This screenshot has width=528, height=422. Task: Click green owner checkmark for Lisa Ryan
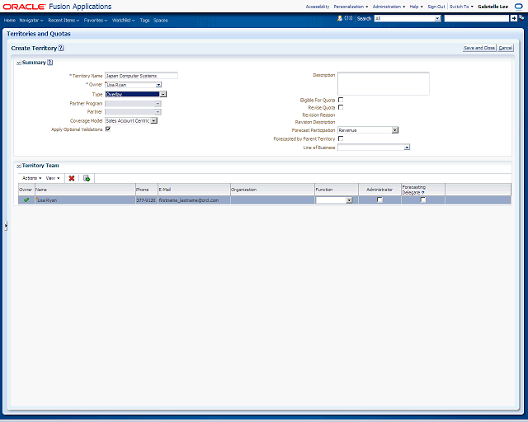[26, 200]
